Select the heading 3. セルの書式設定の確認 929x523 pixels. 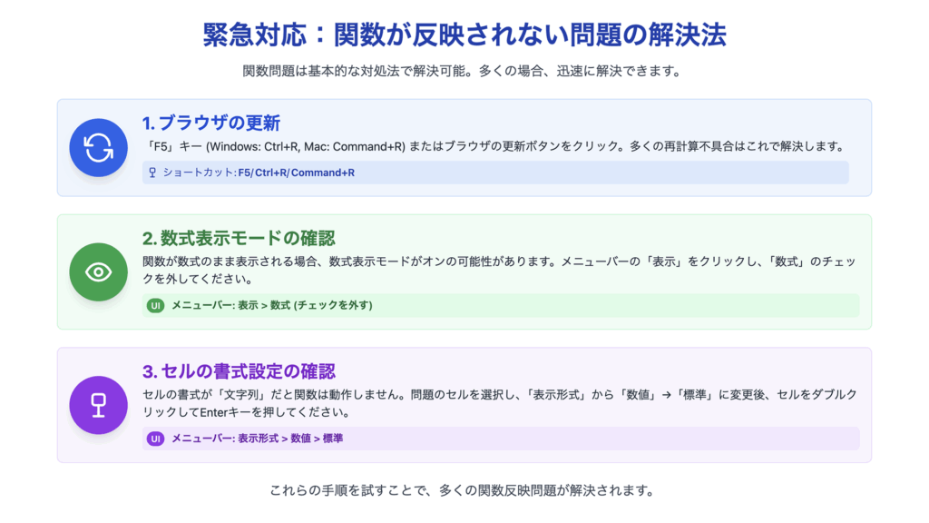click(239, 371)
